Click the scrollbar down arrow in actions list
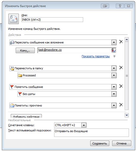The image size is (136, 151). (x=127, y=115)
